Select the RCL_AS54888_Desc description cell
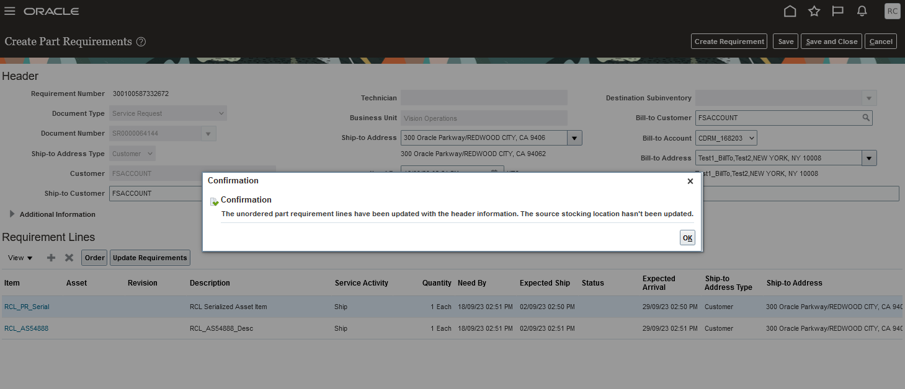This screenshot has width=905, height=389. [221, 328]
